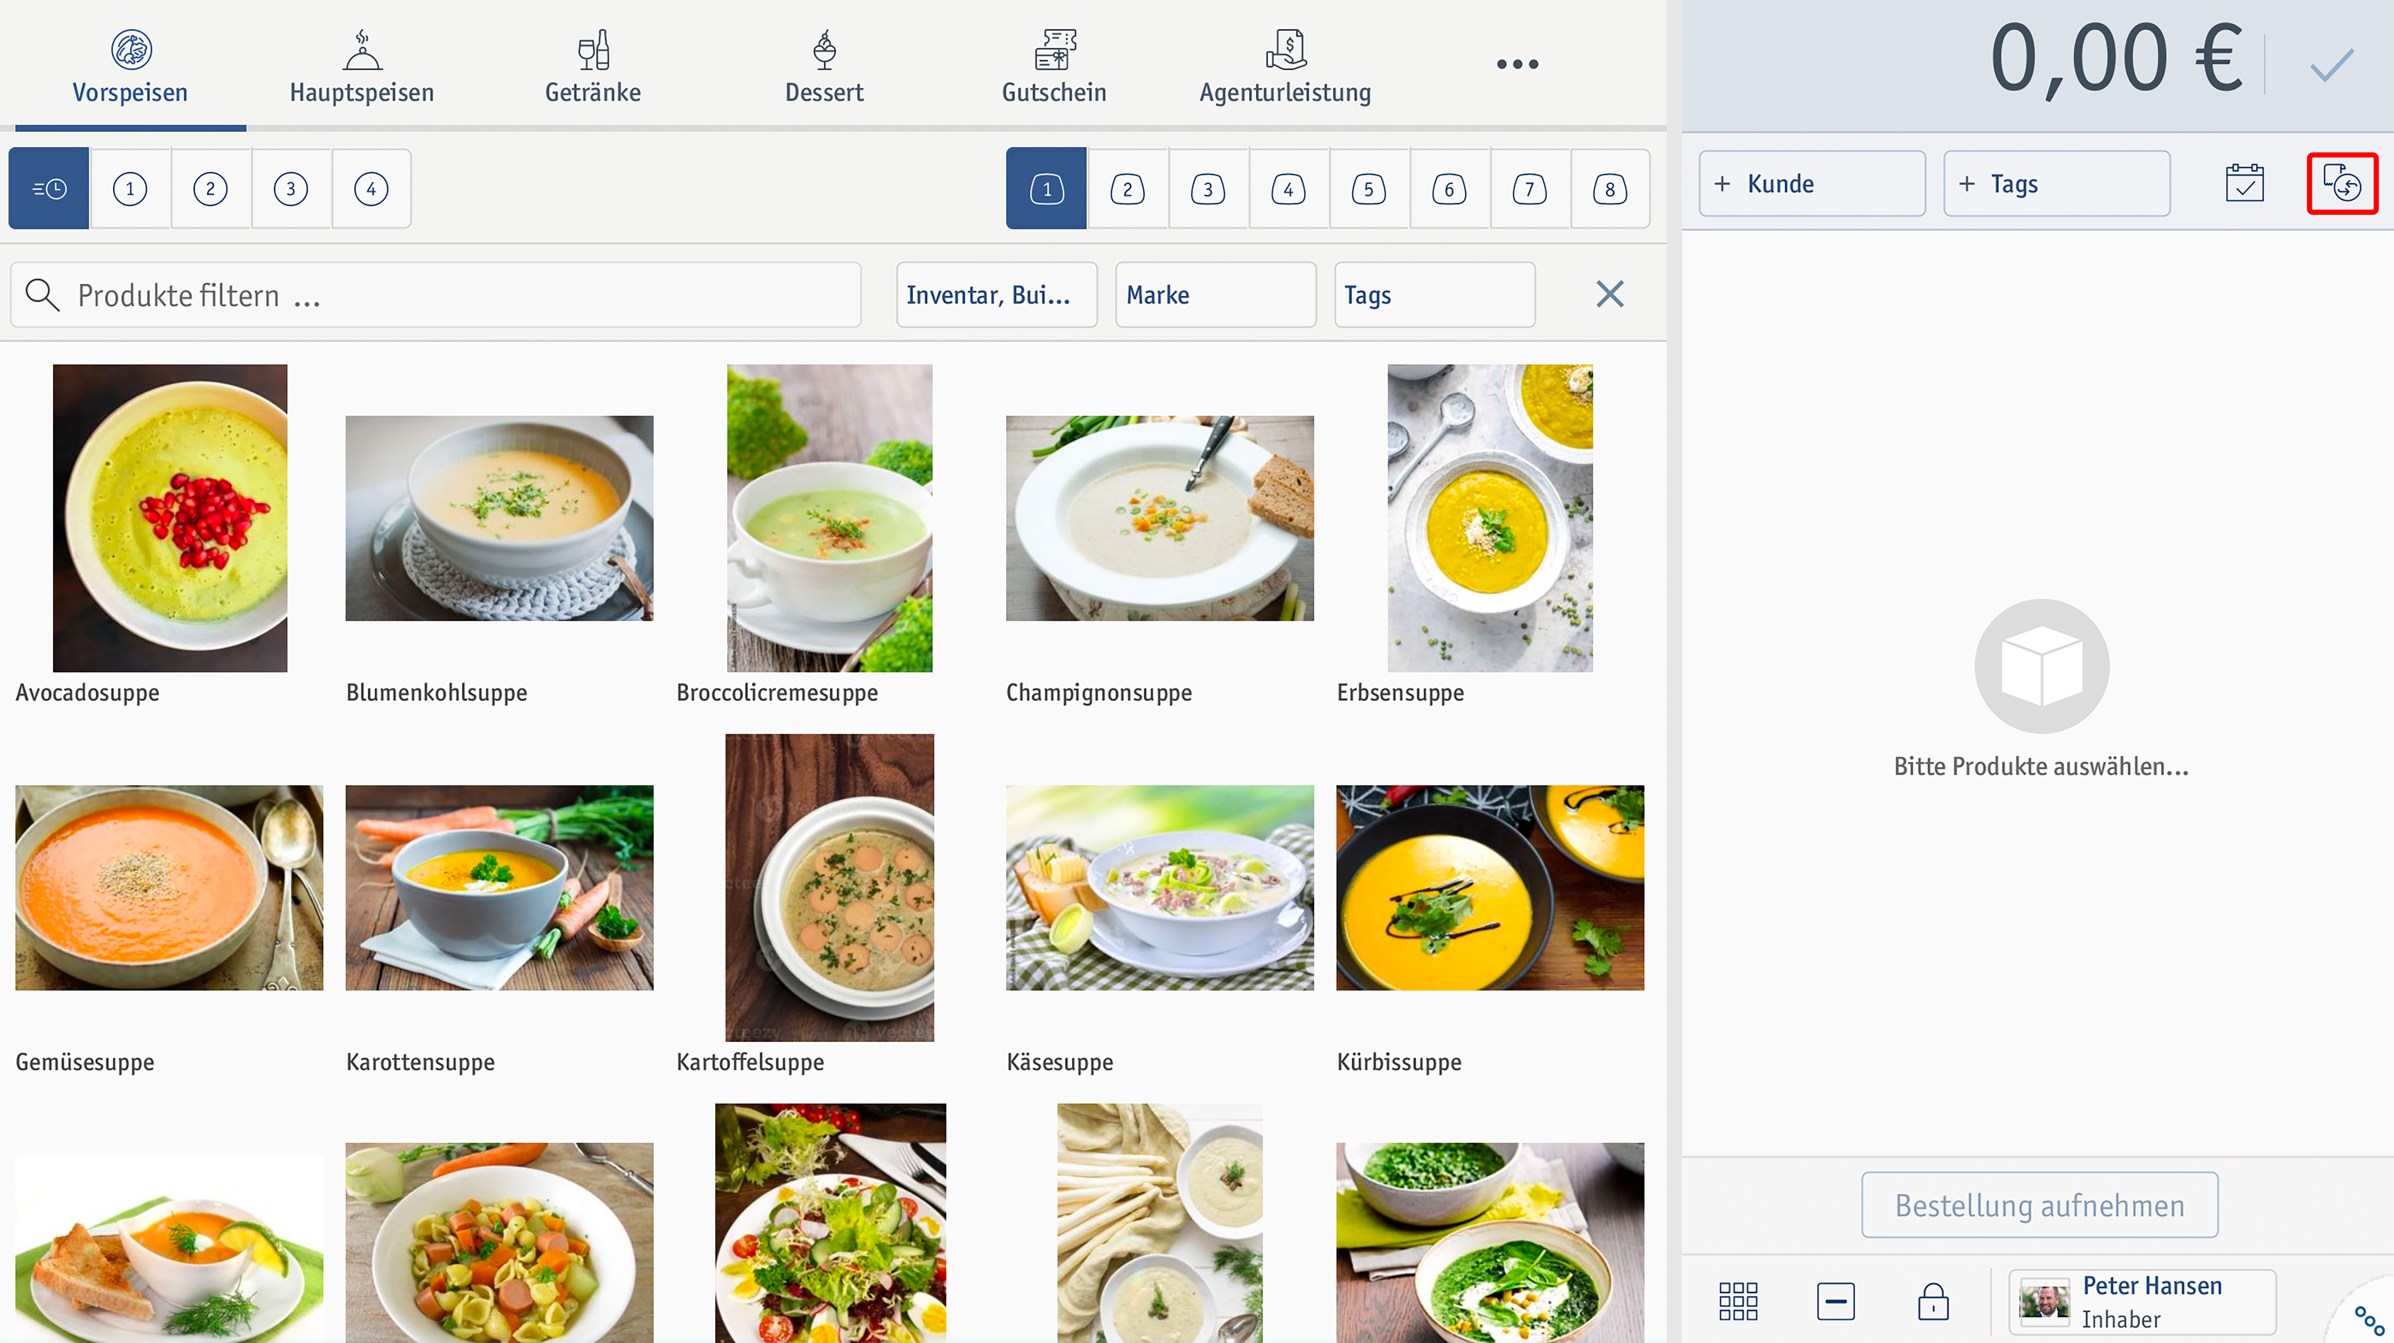2394x1343 pixels.
Task: Open the grid table overview icon
Action: tap(1738, 1301)
